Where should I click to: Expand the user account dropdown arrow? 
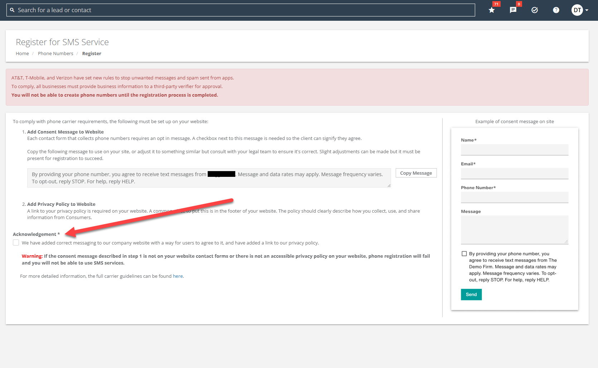pyautogui.click(x=587, y=10)
